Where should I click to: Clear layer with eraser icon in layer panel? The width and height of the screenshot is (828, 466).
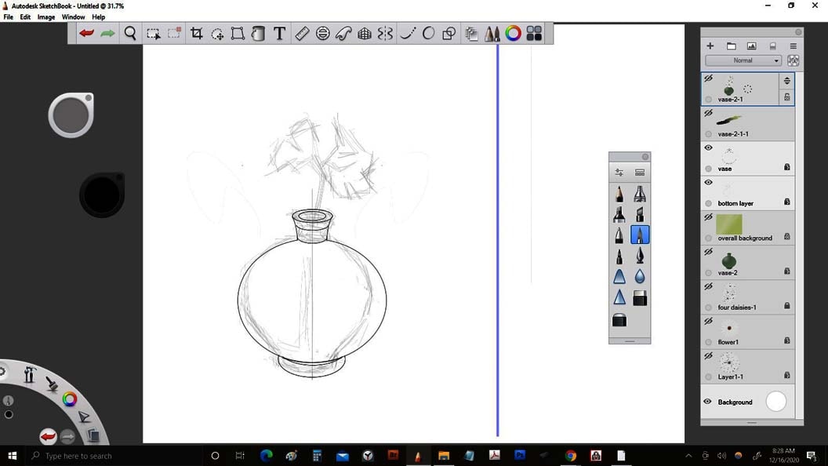(x=772, y=46)
